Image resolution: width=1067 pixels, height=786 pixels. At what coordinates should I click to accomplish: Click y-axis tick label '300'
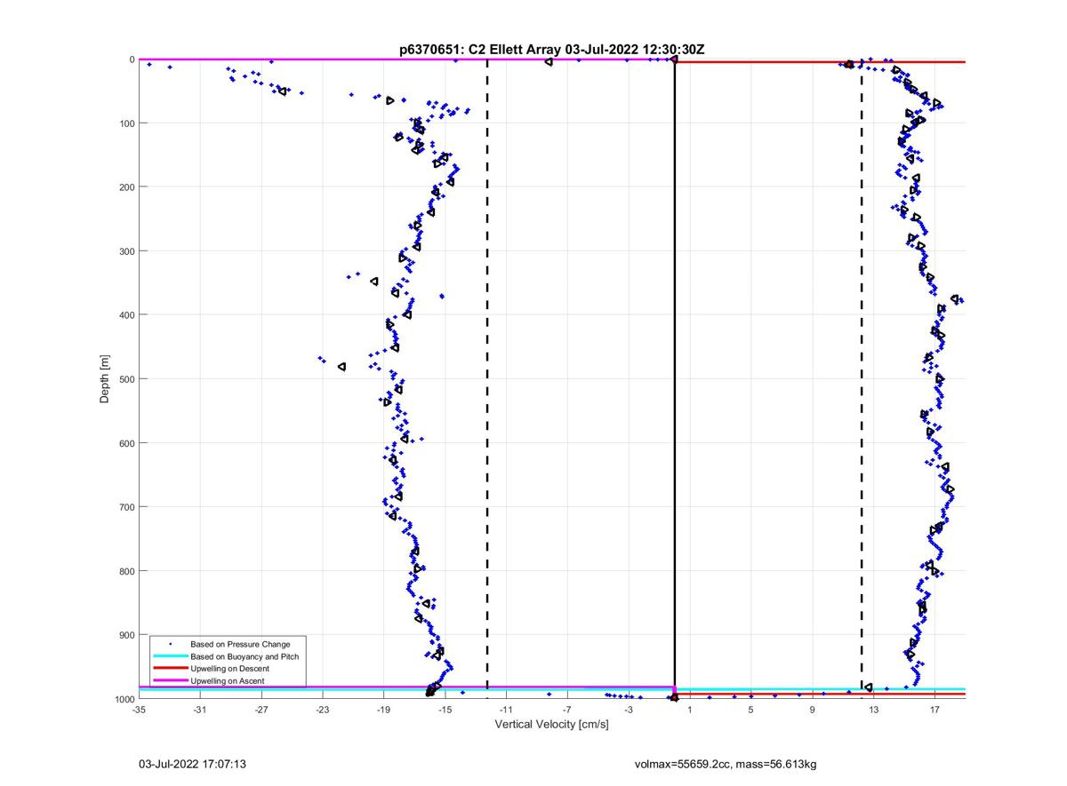click(x=126, y=251)
